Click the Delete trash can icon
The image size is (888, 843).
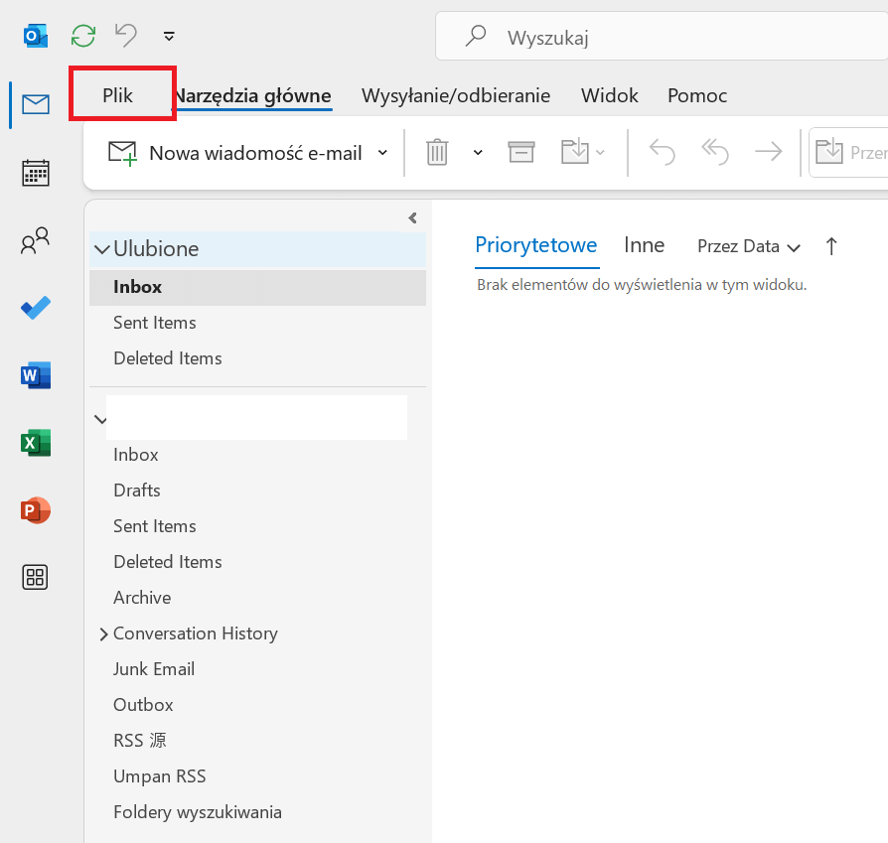click(437, 152)
